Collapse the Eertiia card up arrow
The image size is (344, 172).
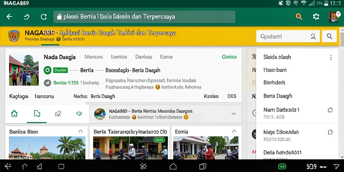(234, 132)
